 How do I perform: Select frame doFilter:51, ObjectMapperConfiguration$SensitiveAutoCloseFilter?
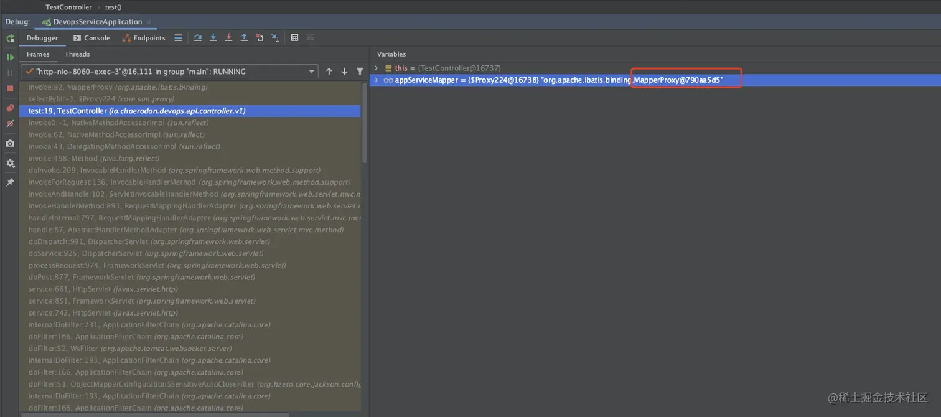190,384
